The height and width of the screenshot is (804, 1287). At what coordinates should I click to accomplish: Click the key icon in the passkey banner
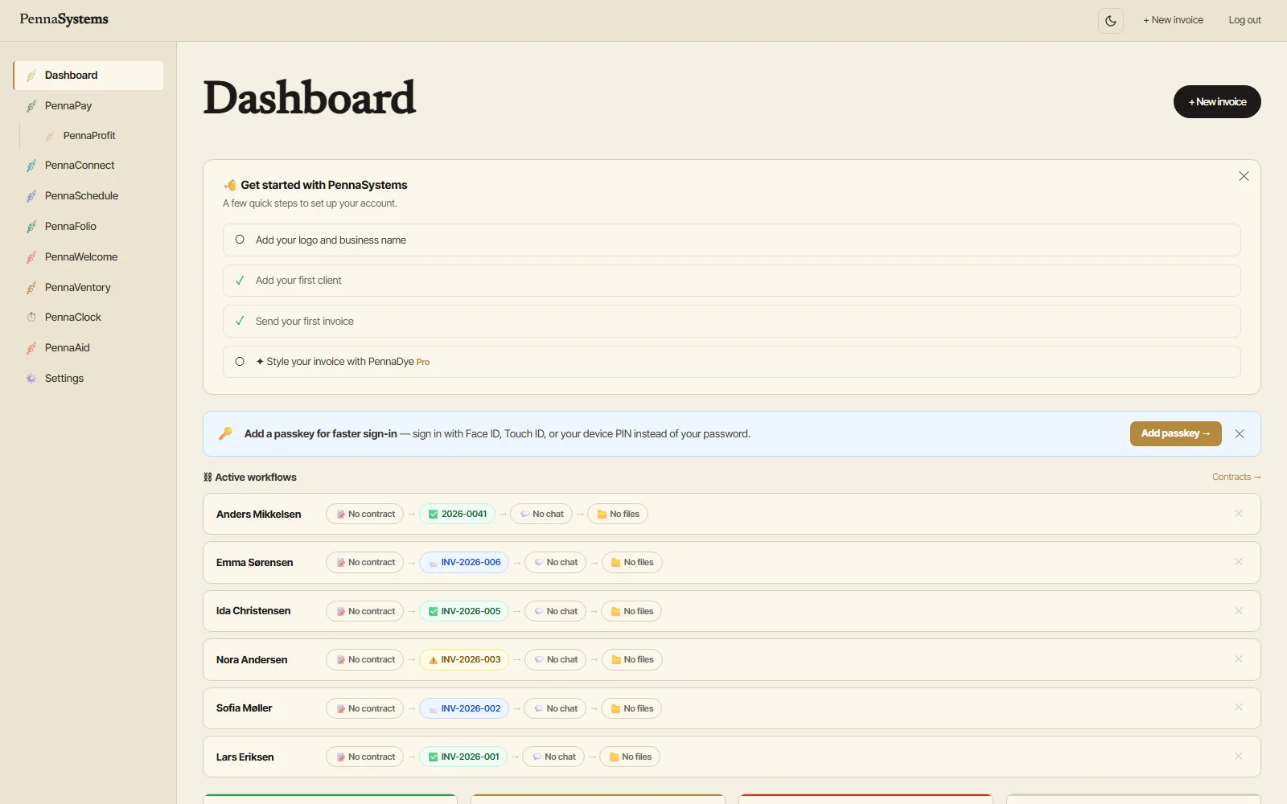coord(226,433)
